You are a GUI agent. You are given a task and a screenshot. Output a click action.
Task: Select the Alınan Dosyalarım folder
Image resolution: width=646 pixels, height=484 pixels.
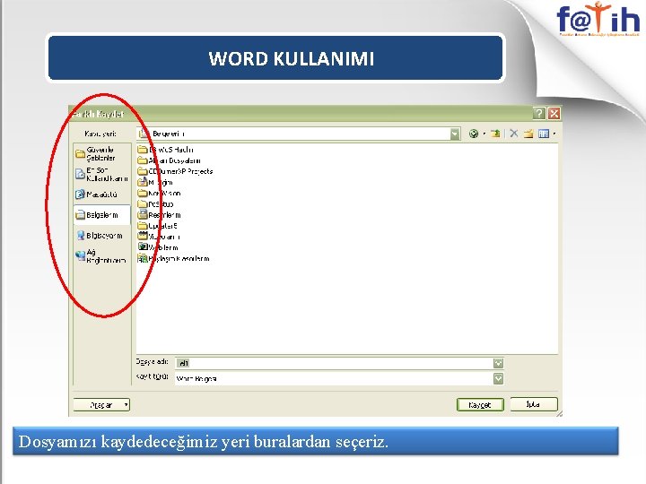pos(170,160)
